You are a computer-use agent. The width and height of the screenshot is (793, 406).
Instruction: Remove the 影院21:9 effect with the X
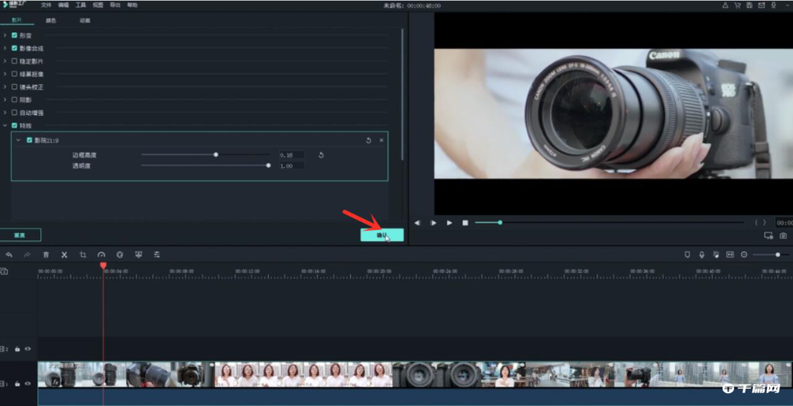(x=381, y=140)
